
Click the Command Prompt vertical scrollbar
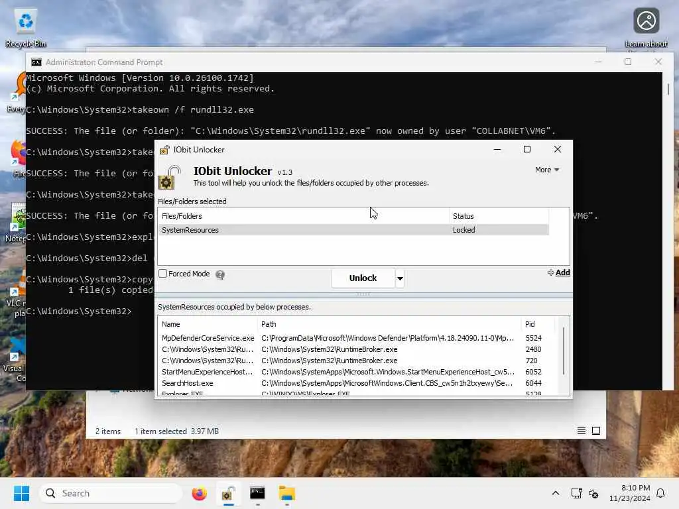tap(668, 89)
